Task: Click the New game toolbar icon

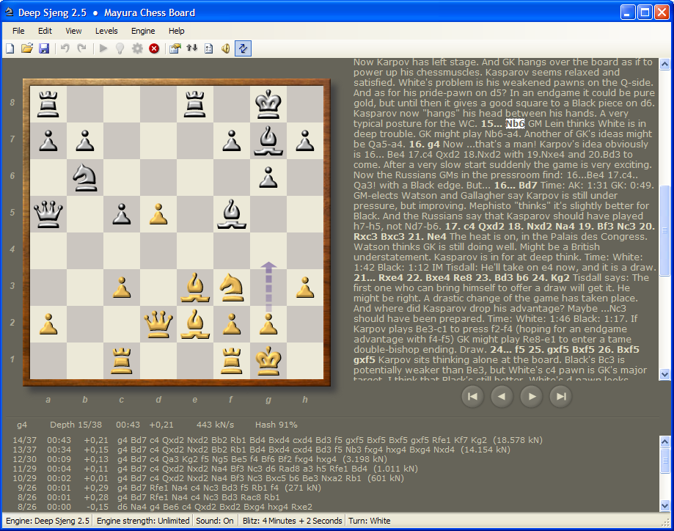Action: coord(10,48)
